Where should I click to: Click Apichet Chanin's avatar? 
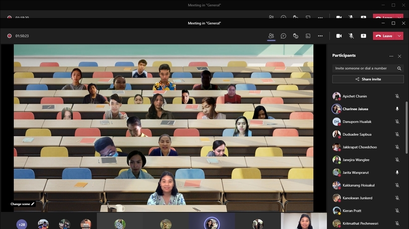point(337,96)
